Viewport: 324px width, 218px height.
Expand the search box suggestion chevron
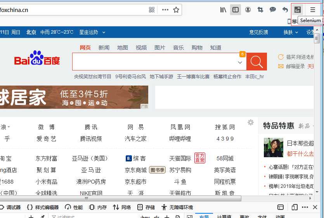(x=240, y=62)
